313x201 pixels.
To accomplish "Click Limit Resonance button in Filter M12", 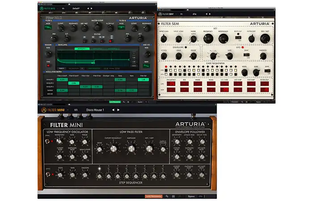I will pyautogui.click(x=115, y=102).
